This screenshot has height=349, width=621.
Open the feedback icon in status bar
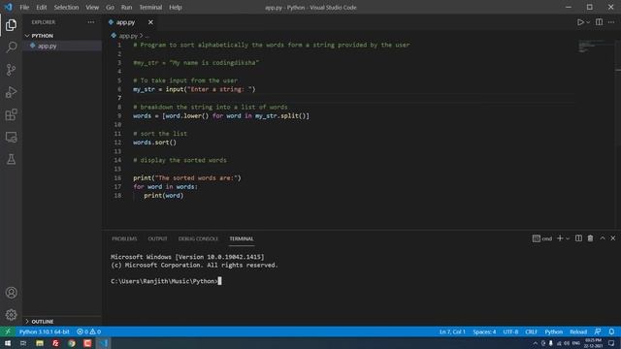(598, 332)
